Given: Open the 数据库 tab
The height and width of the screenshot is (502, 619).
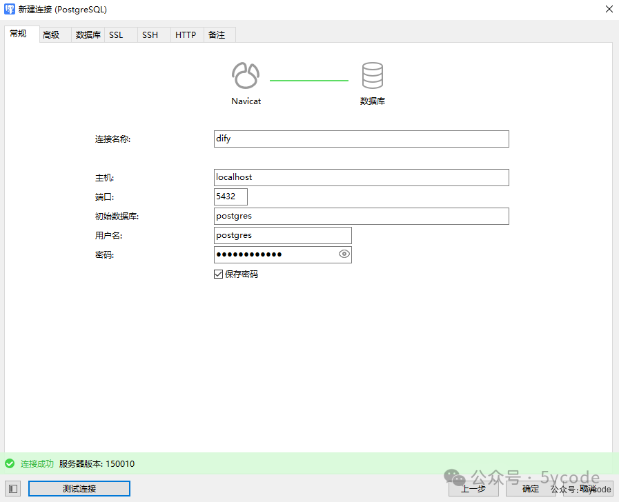Looking at the screenshot, I should 88,35.
